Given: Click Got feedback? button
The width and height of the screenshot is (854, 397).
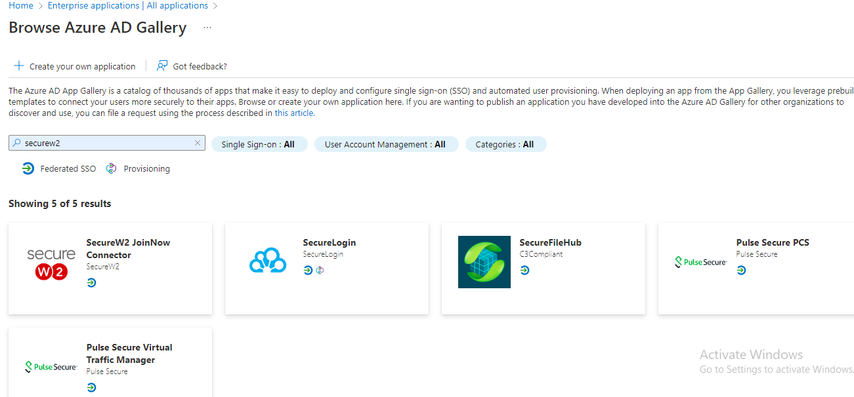Looking at the screenshot, I should click(192, 66).
